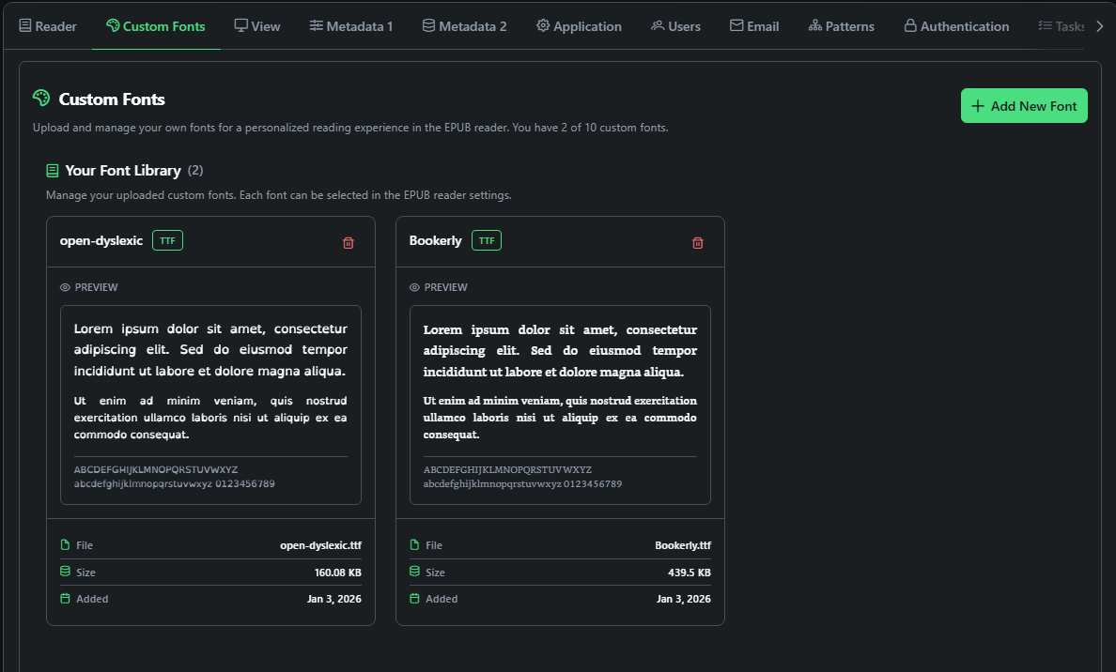This screenshot has width=1116, height=672.
Task: Click the palette icon beside Custom Fonts heading
Action: pos(41,99)
